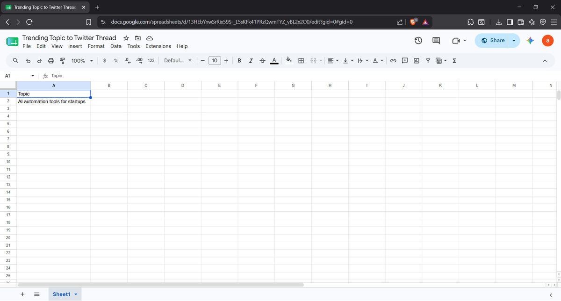Image resolution: width=561 pixels, height=301 pixels.
Task: Open the text color picker
Action: click(x=274, y=61)
